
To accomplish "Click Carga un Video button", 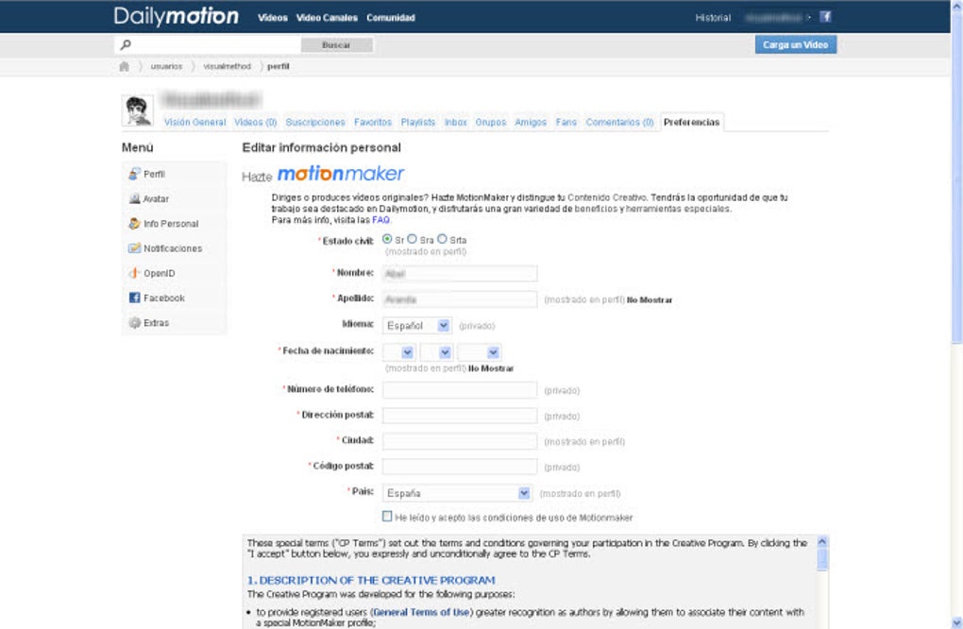I will (x=795, y=44).
